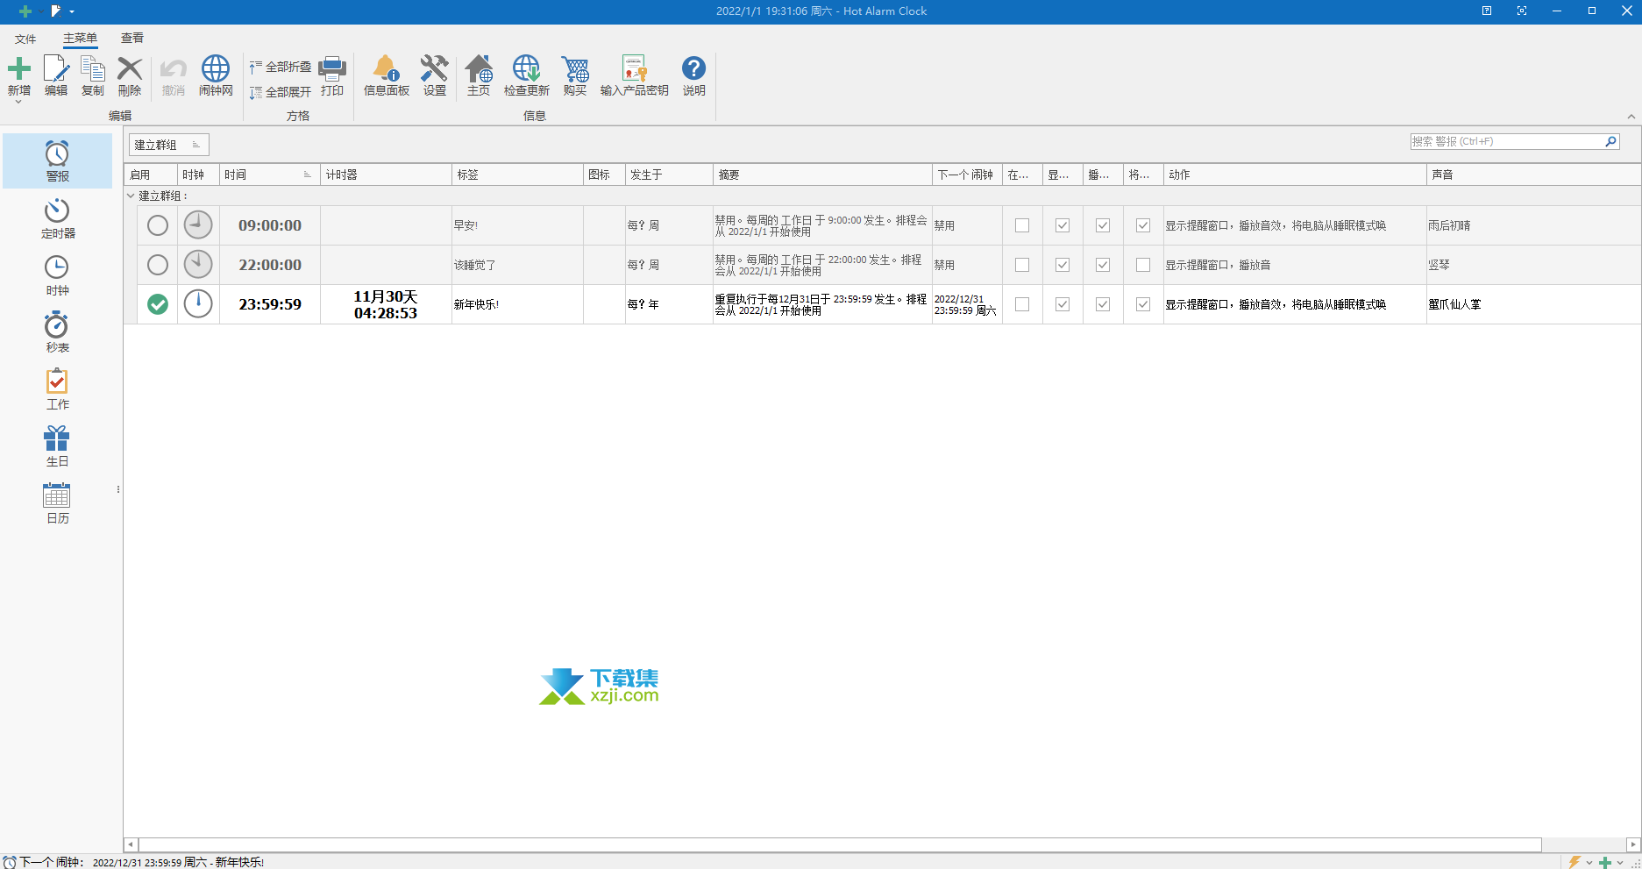The image size is (1642, 869).
Task: Toggle the 显... checkbox for 该睡觉了 alarm
Action: [1063, 265]
